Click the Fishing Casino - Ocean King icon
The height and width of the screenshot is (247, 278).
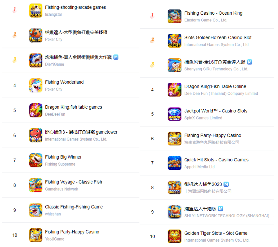[174, 16]
